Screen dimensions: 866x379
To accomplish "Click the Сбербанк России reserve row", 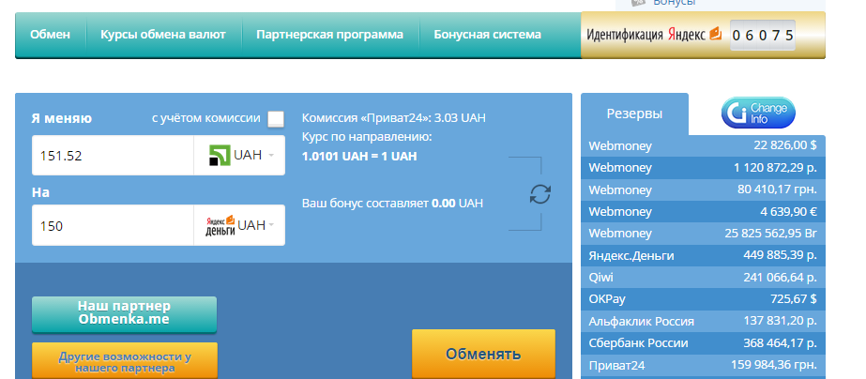I will pyautogui.click(x=703, y=343).
